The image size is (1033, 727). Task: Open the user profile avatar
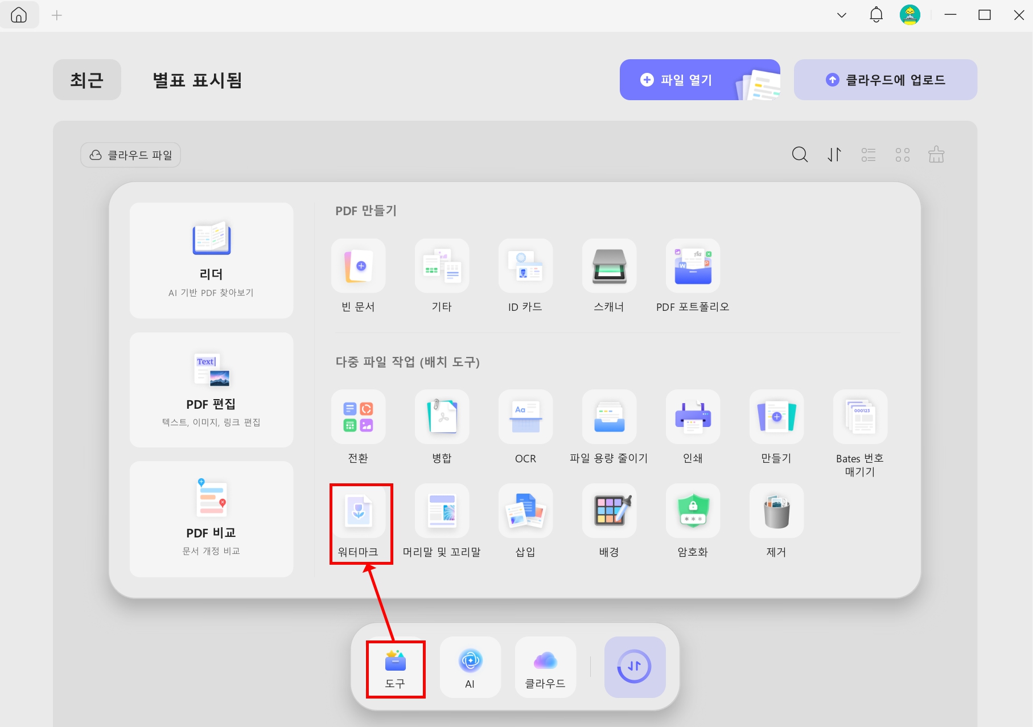click(910, 15)
